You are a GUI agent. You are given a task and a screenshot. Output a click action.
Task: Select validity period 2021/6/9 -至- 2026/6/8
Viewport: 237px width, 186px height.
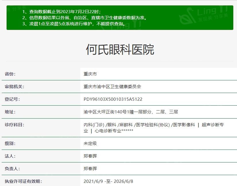(108, 181)
